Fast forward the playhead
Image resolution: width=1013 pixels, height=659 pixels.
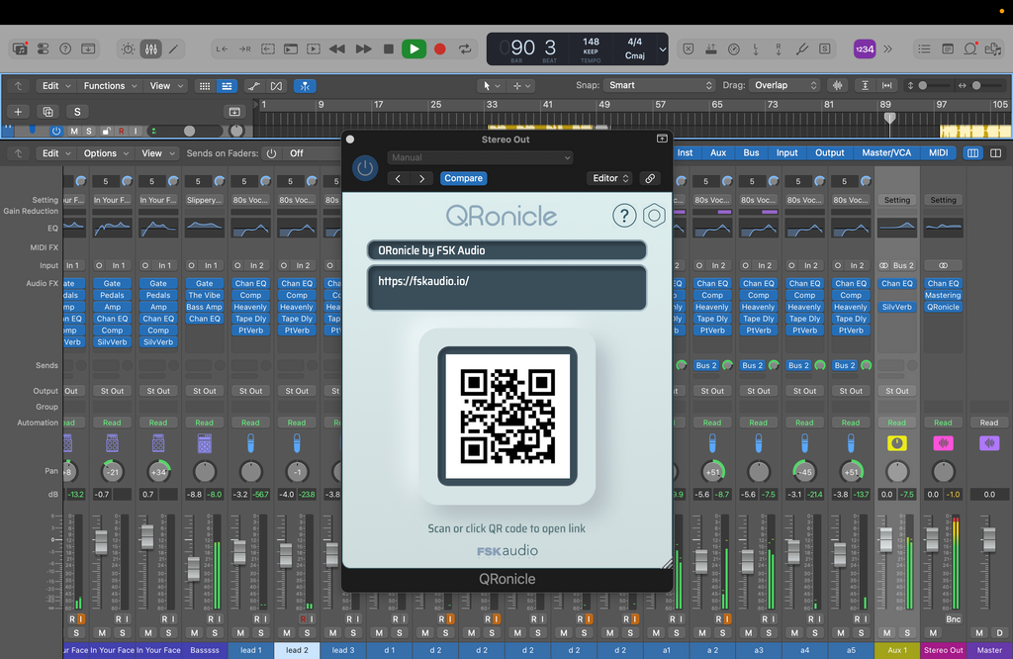tap(364, 49)
